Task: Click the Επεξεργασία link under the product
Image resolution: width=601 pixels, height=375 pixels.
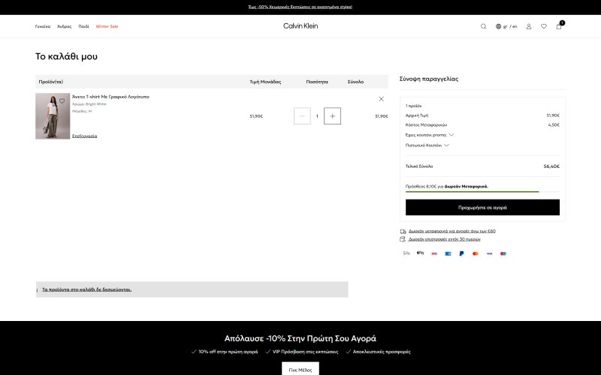Action: 84,136
